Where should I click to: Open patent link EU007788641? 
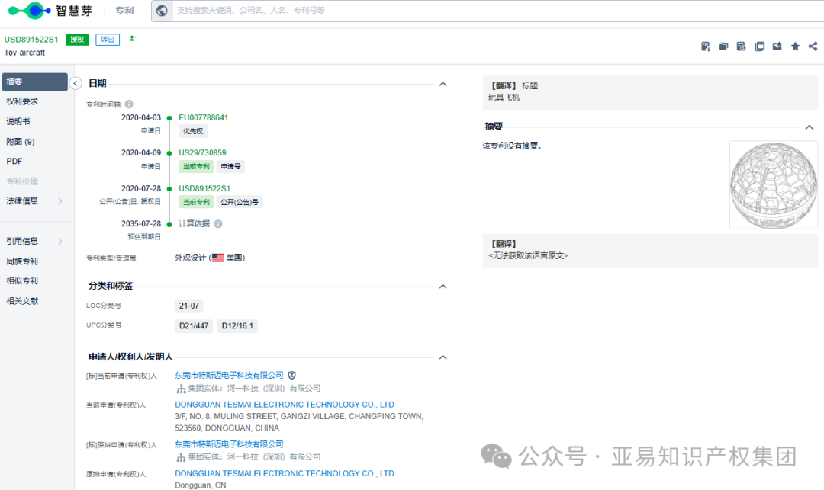click(203, 117)
